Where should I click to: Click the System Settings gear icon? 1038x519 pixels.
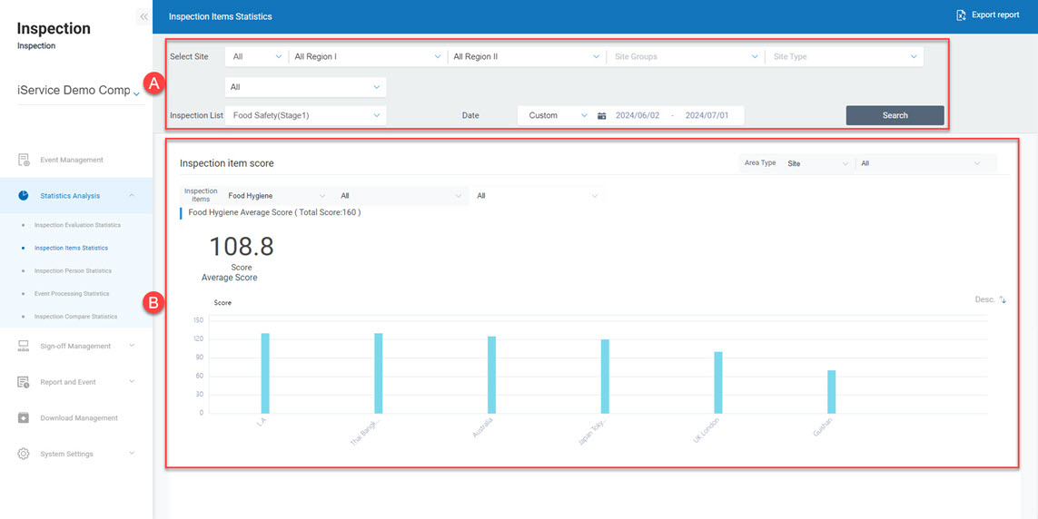pyautogui.click(x=25, y=454)
